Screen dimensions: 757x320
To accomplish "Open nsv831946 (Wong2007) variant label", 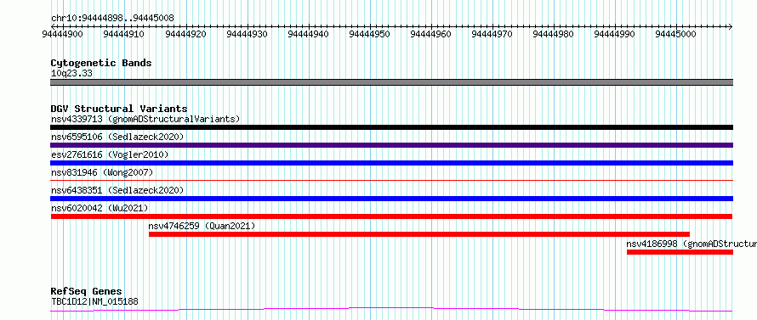I will click(102, 172).
